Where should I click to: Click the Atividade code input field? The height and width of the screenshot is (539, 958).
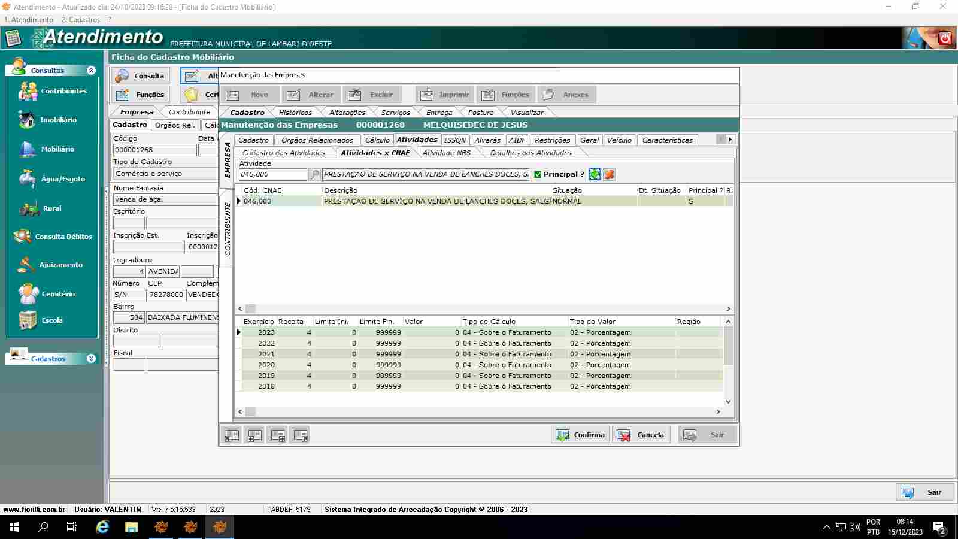point(272,174)
